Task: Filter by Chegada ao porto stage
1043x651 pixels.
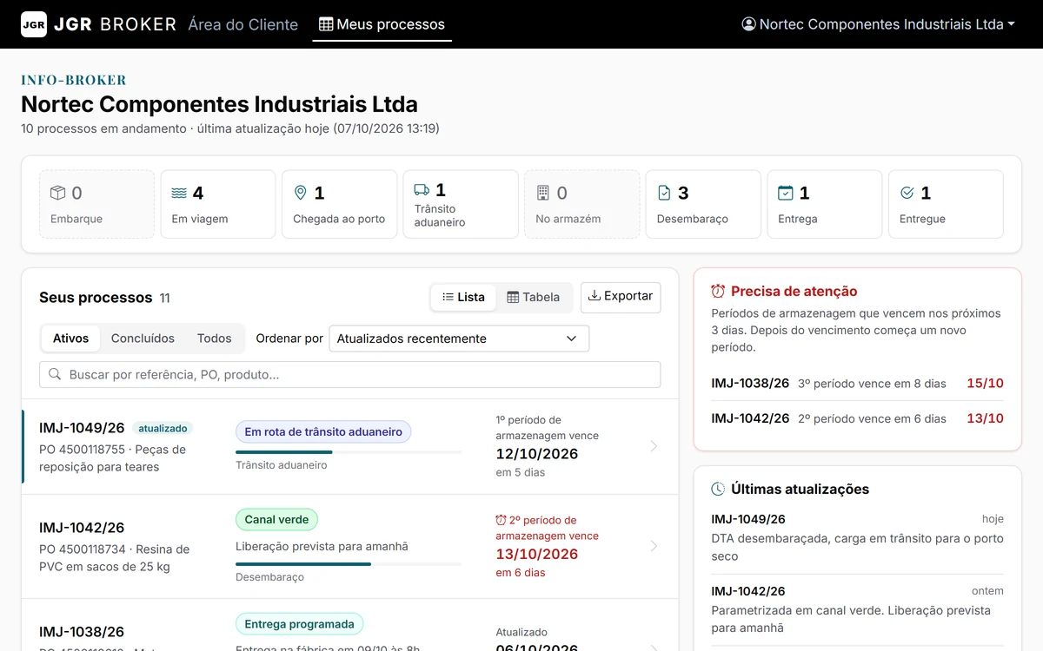Action: (x=339, y=204)
